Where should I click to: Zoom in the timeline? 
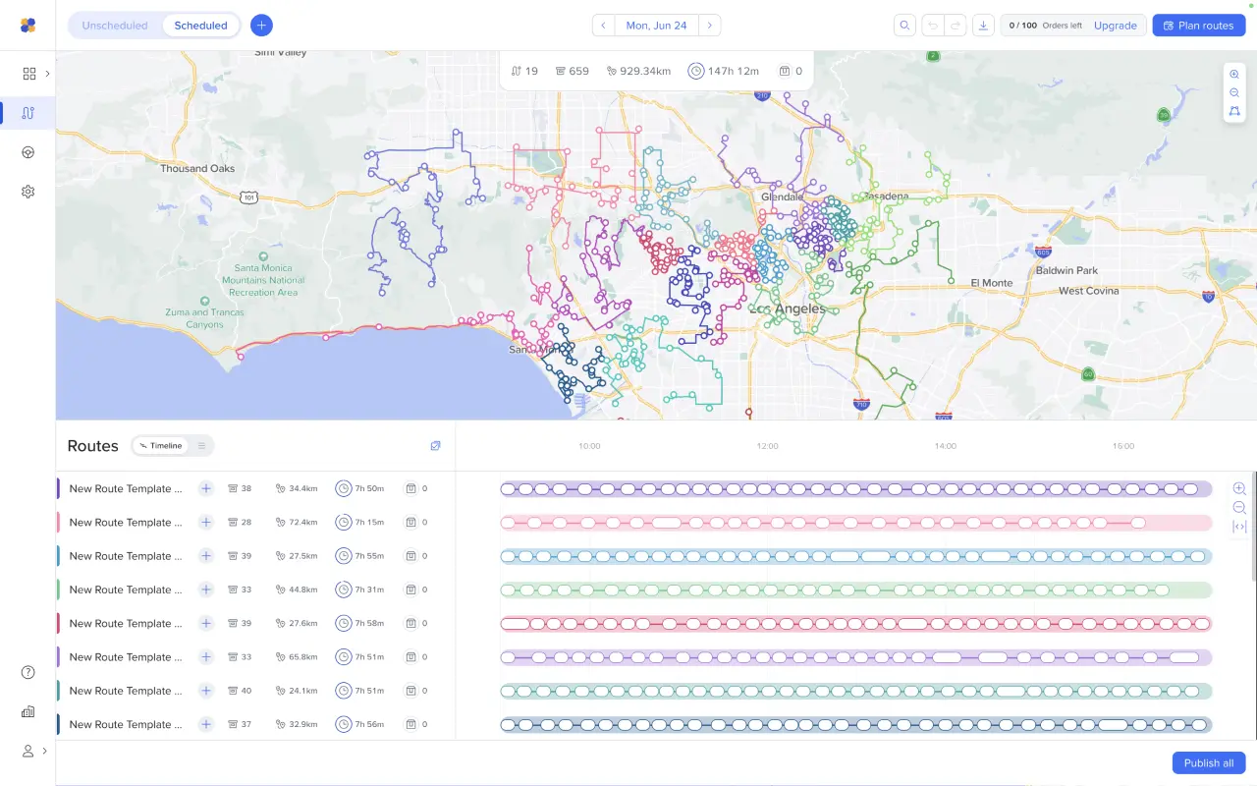pyautogui.click(x=1239, y=489)
